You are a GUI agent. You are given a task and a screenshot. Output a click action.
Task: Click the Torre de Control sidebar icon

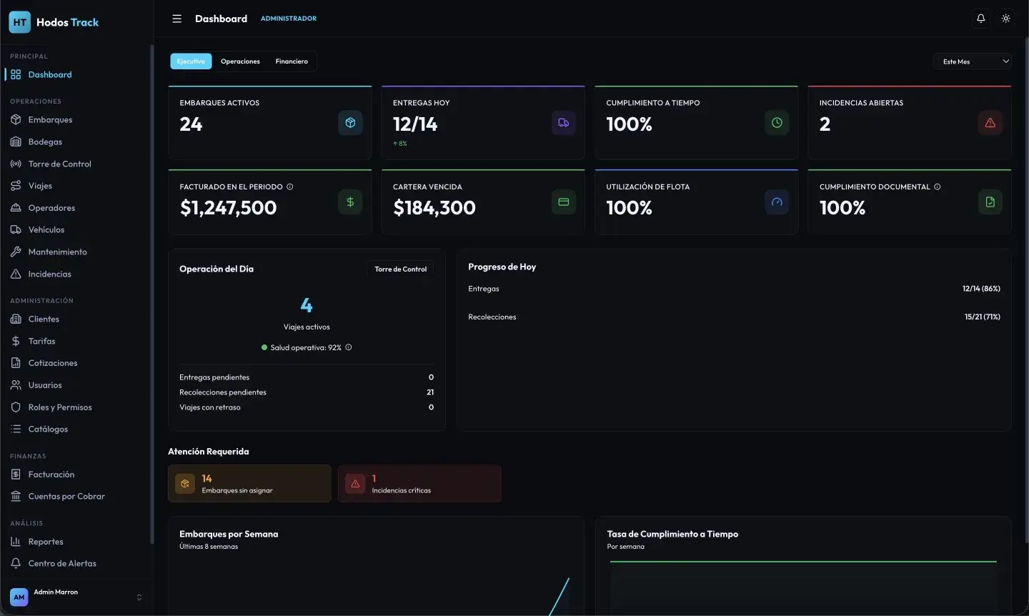pyautogui.click(x=16, y=164)
